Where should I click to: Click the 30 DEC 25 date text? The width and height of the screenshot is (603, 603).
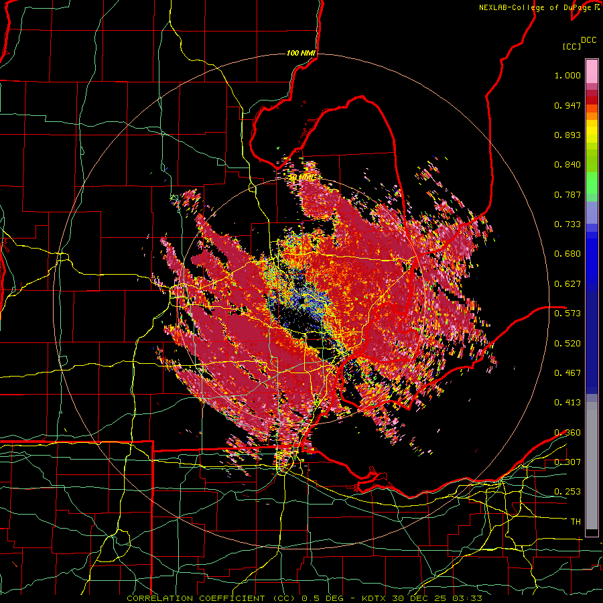(421, 598)
